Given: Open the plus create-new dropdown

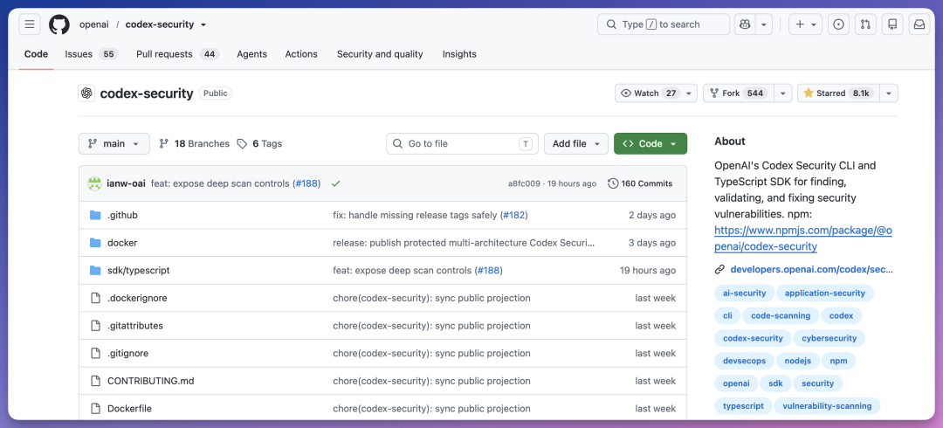Looking at the screenshot, I should pyautogui.click(x=805, y=24).
